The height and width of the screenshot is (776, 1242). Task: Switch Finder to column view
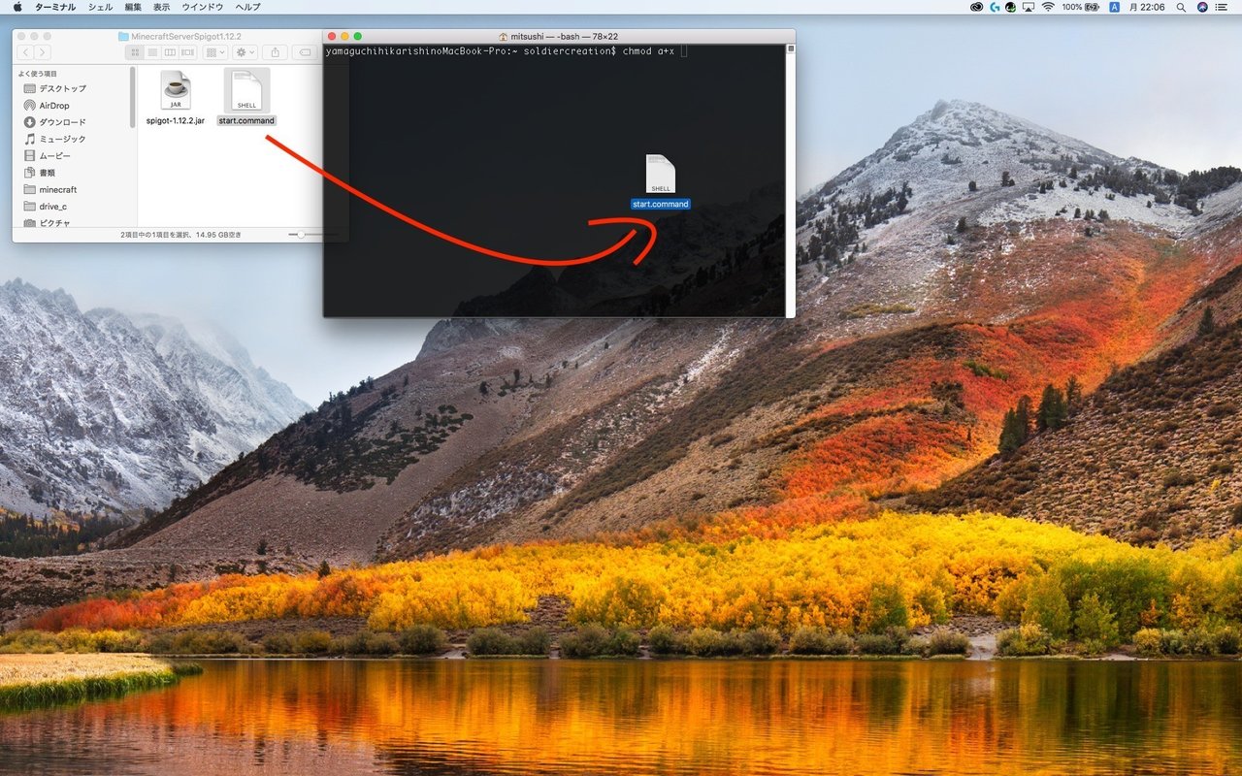click(170, 52)
